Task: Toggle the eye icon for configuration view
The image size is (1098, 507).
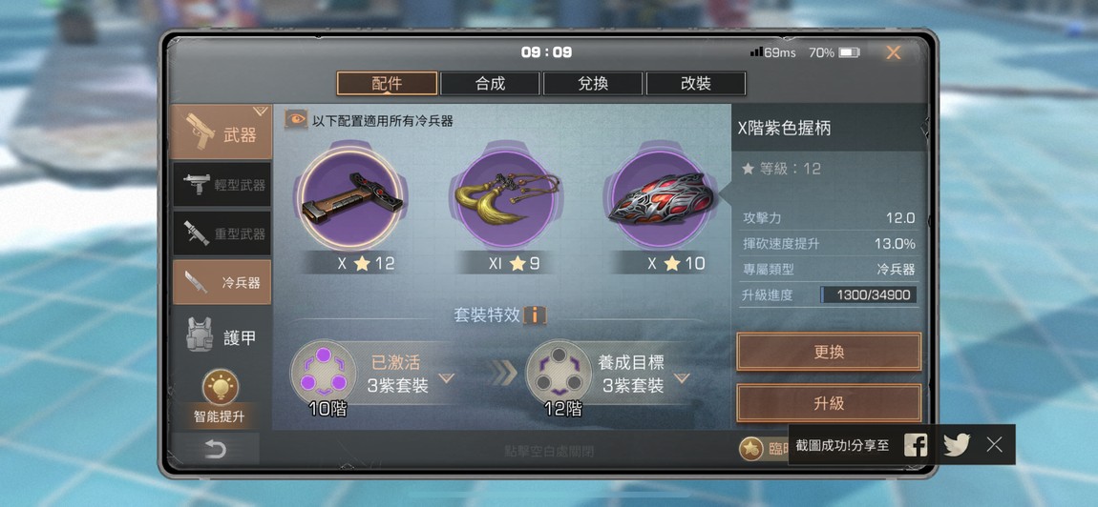Action: click(x=296, y=119)
